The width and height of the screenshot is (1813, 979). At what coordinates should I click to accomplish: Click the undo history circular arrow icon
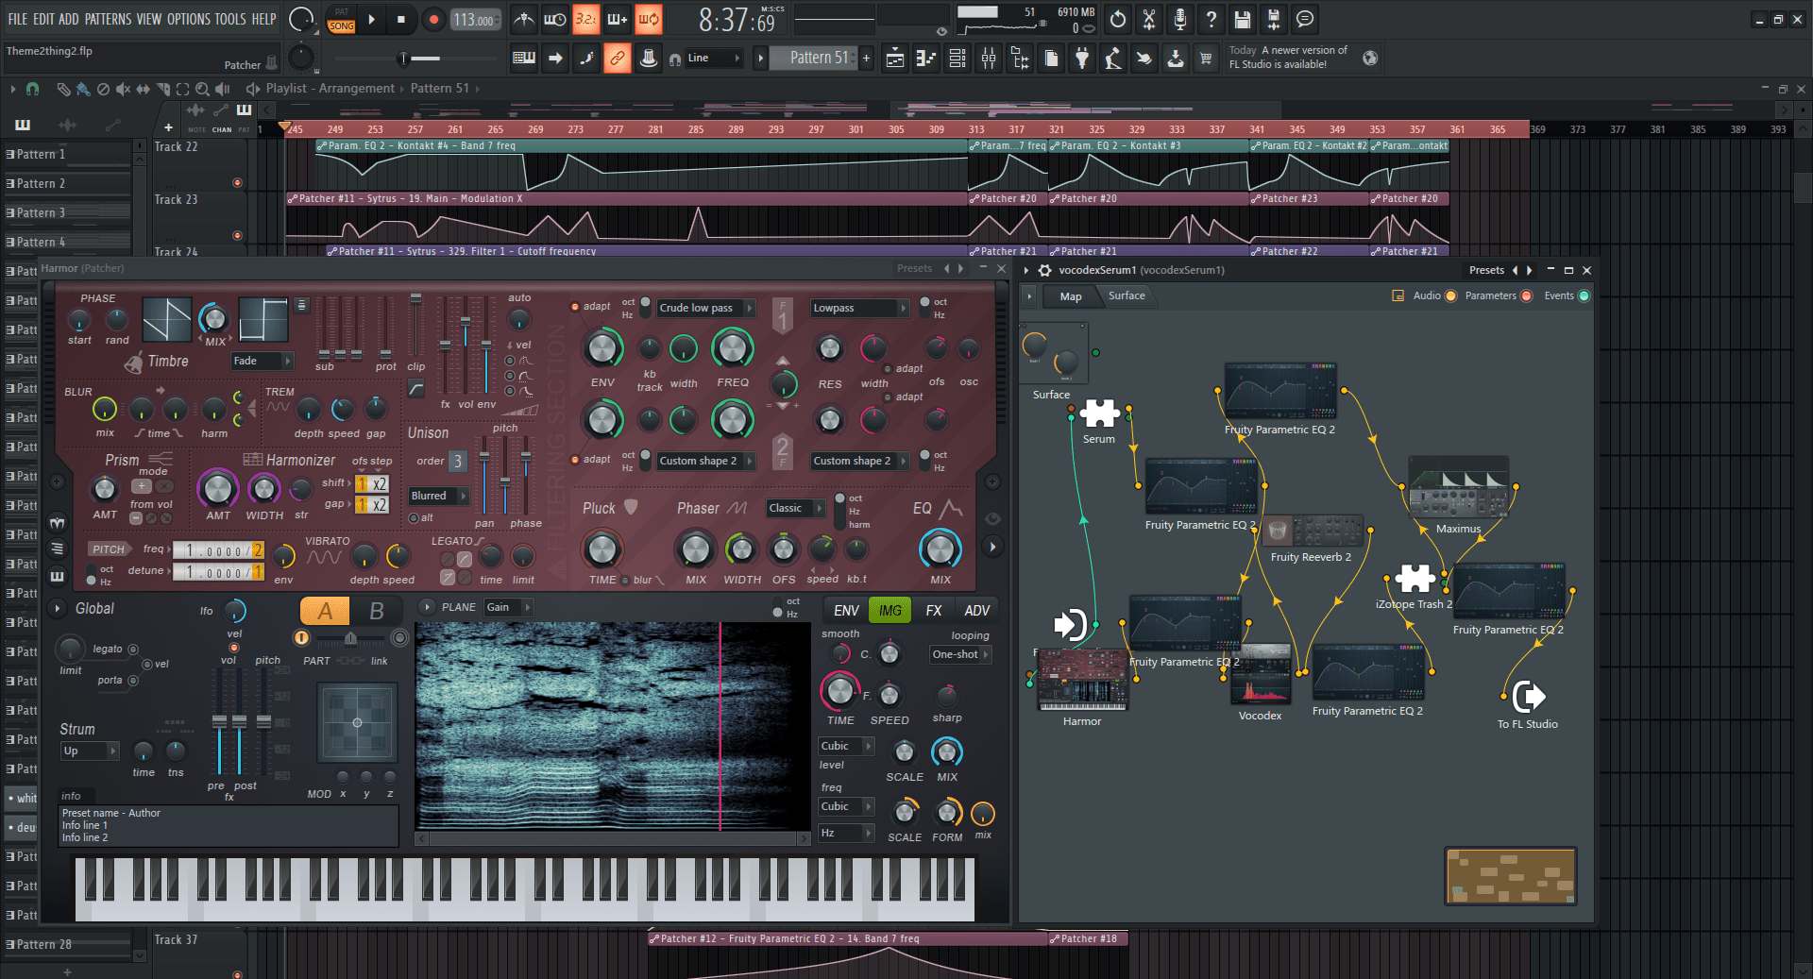tap(1118, 20)
